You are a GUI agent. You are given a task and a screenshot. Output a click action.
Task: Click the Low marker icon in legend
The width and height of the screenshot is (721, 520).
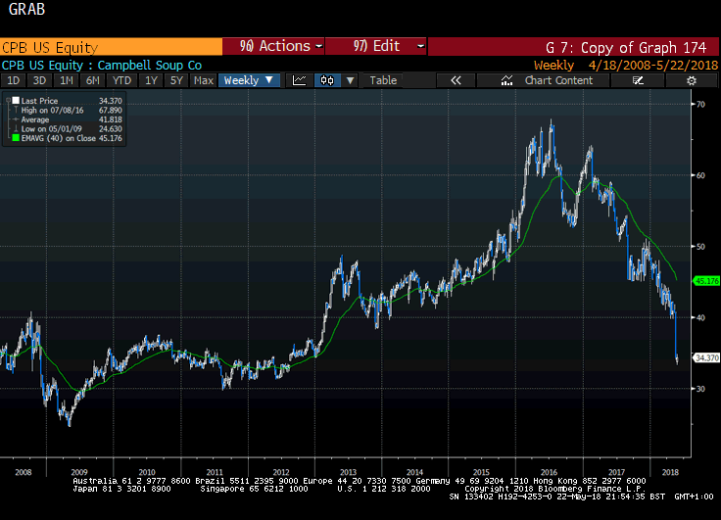coord(16,129)
